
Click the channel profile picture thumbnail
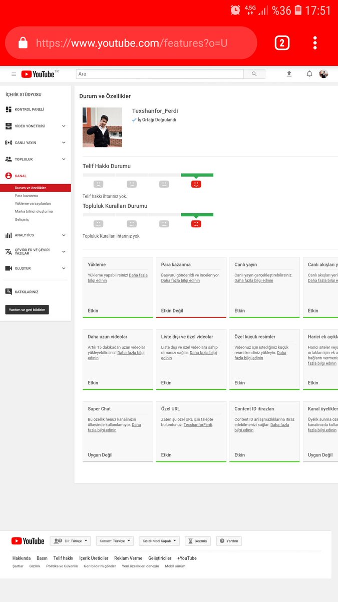[103, 127]
